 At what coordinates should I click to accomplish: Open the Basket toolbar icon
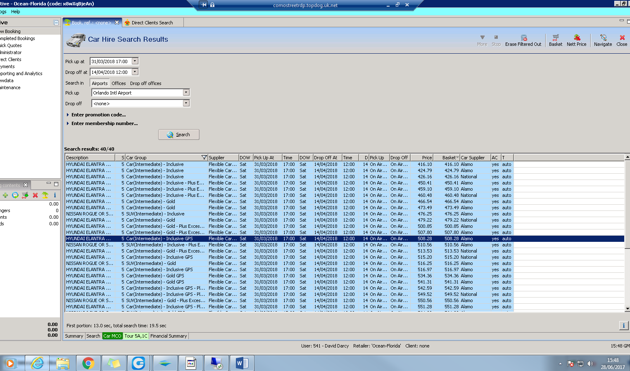click(555, 40)
